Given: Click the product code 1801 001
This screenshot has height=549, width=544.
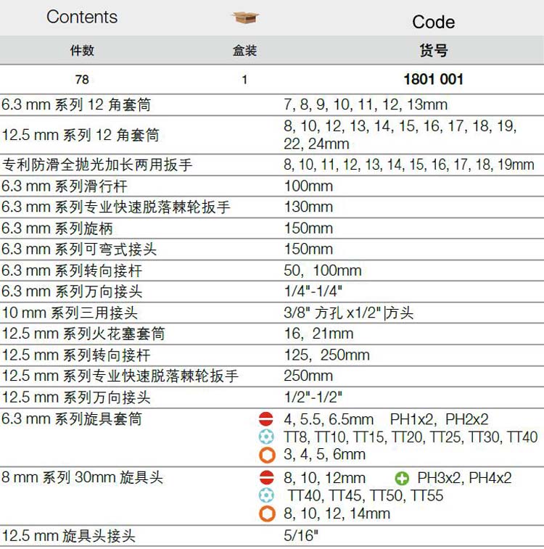Looking at the screenshot, I should pos(433,79).
